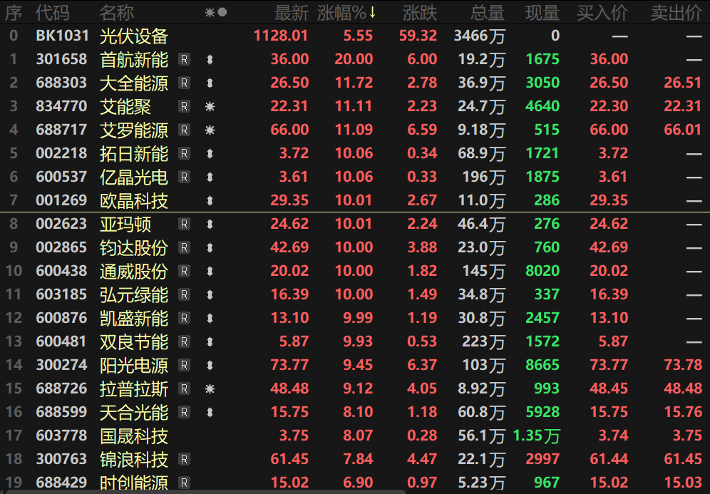710x494 pixels.
Task: Click the R badge next to 艾能聚
Action: tap(184, 106)
